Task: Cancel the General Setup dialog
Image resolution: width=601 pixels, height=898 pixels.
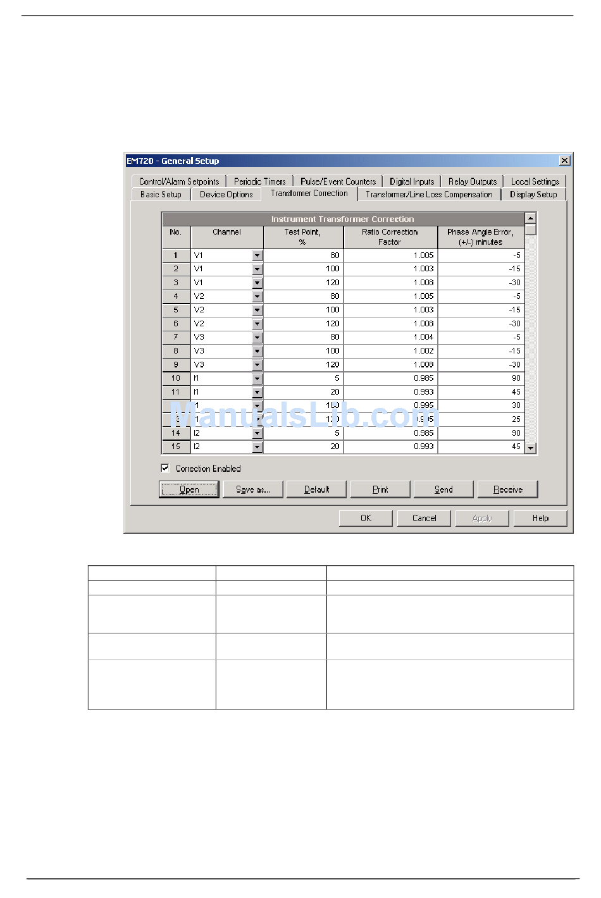Action: click(x=424, y=519)
